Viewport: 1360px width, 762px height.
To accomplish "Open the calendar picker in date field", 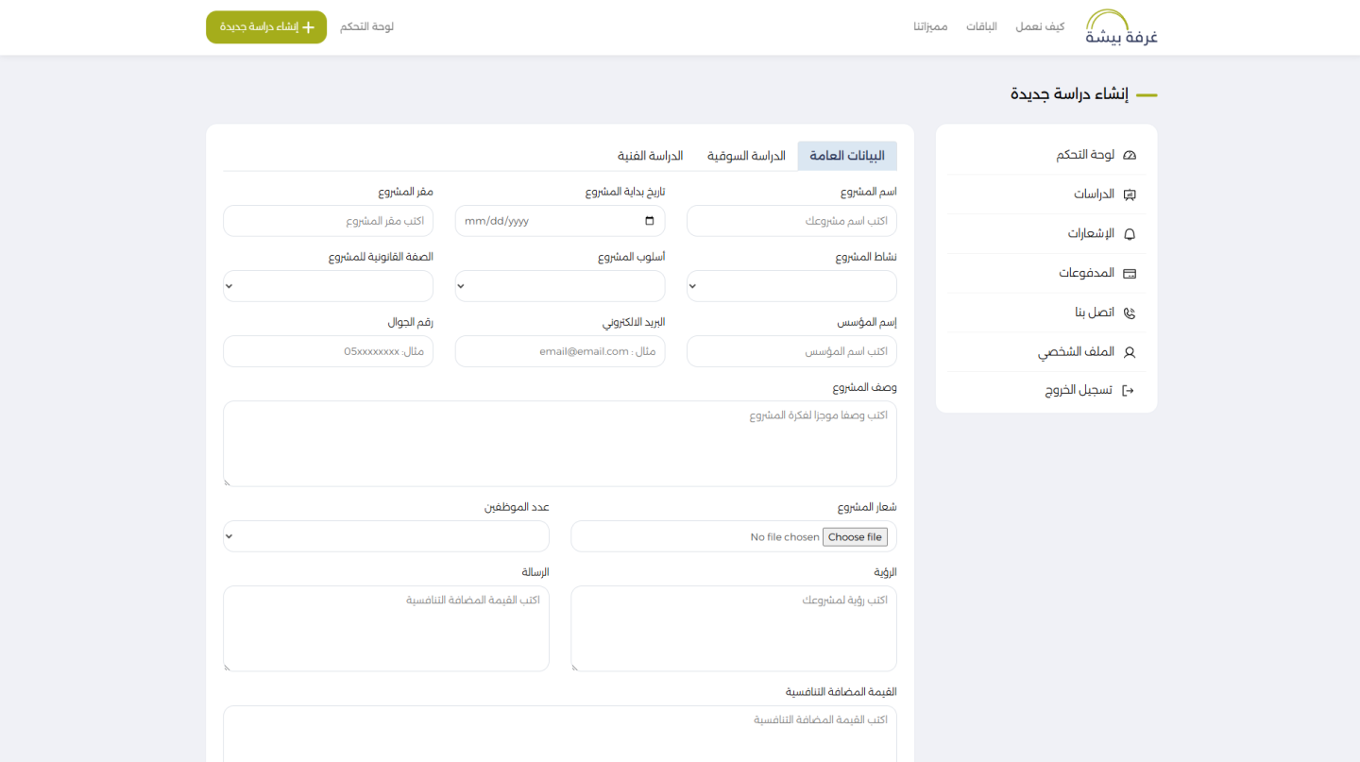I will click(649, 221).
